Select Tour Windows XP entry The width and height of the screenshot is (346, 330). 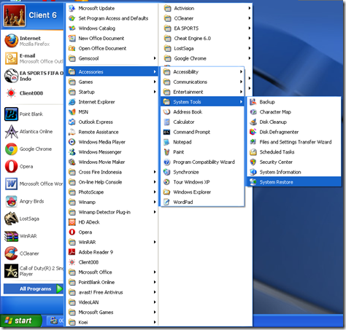202,182
